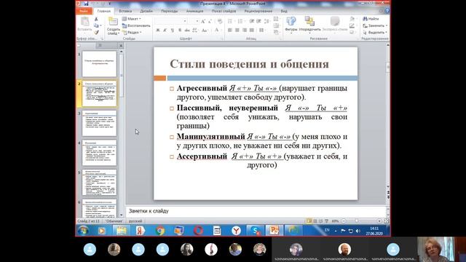
Task: Align text right in paragraph group
Action: (245, 31)
